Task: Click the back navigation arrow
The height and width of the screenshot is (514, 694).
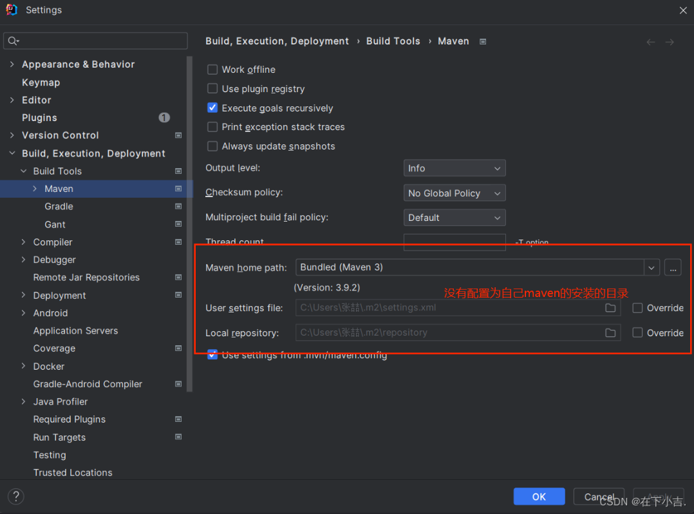Action: click(651, 42)
